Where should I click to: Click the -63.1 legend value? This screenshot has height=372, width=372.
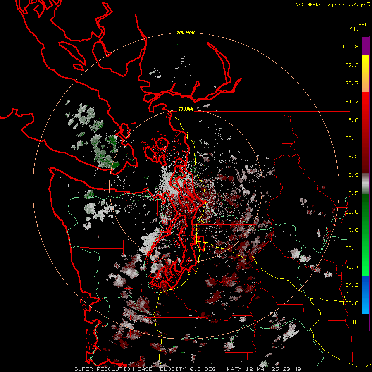pyautogui.click(x=350, y=248)
